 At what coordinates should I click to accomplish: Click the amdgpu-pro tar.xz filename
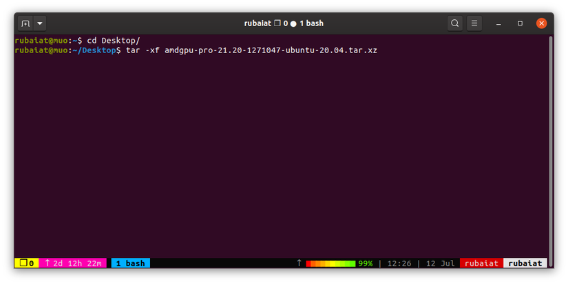coord(271,50)
